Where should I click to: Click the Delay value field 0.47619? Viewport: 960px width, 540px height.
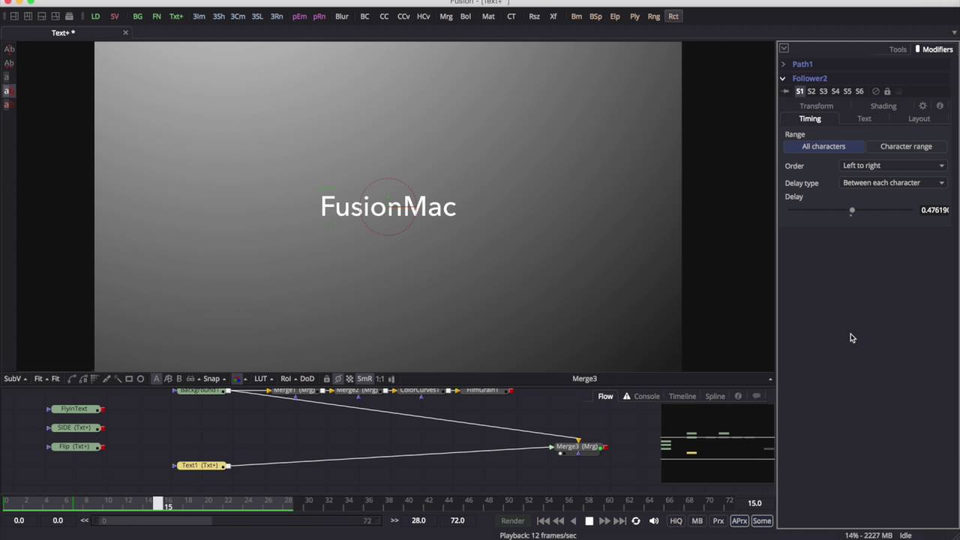click(x=934, y=210)
